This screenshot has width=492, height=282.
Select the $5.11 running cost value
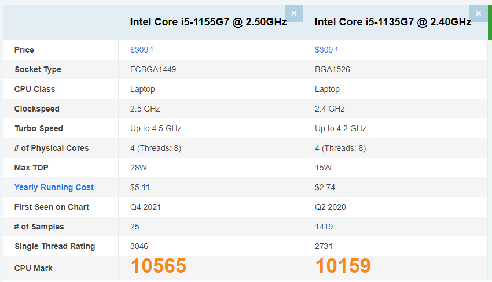tap(140, 187)
